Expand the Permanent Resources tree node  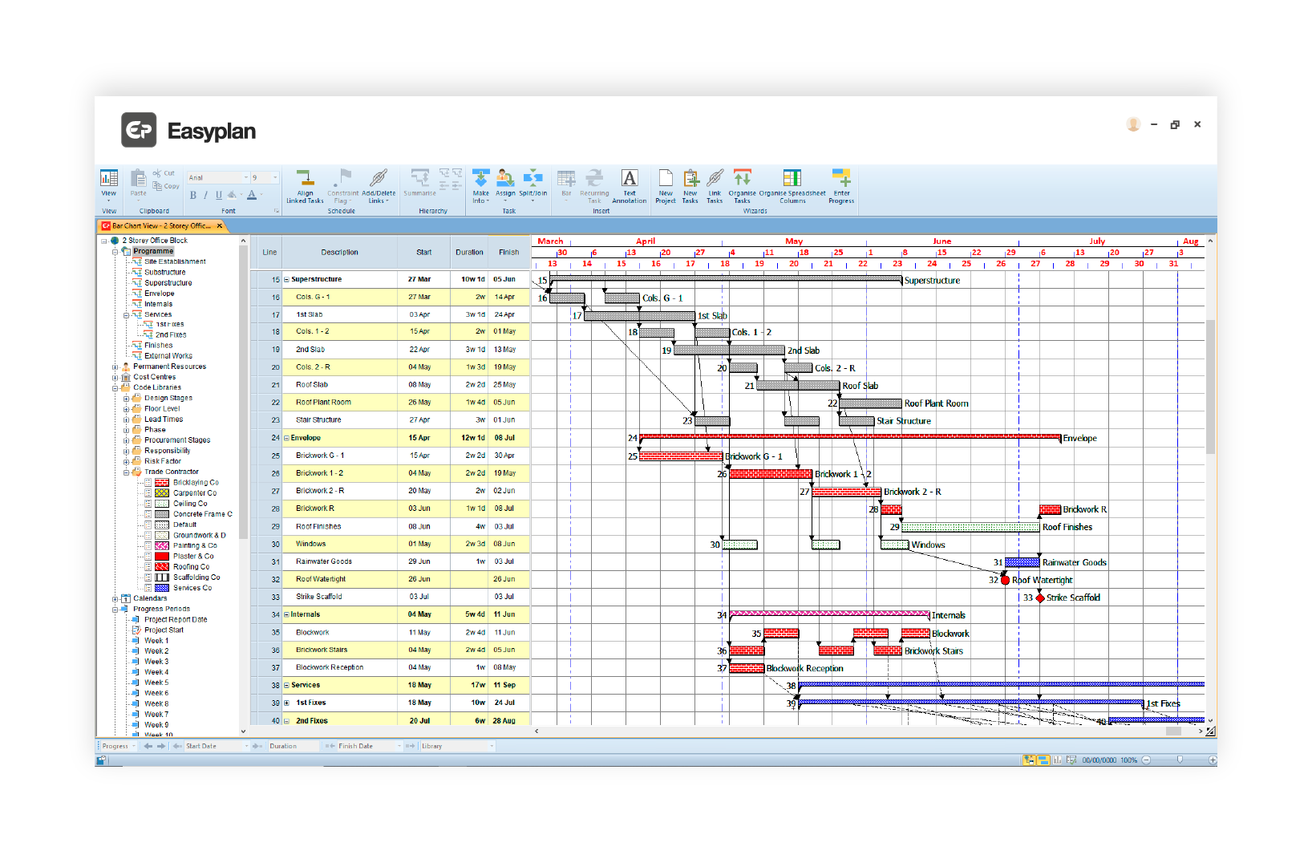pyautogui.click(x=115, y=366)
